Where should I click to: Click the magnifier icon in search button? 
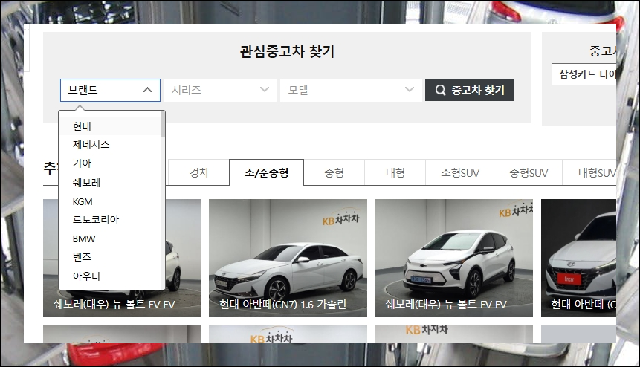(440, 90)
